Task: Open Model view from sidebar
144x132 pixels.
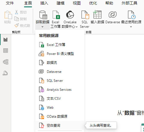Action: [x=6, y=62]
